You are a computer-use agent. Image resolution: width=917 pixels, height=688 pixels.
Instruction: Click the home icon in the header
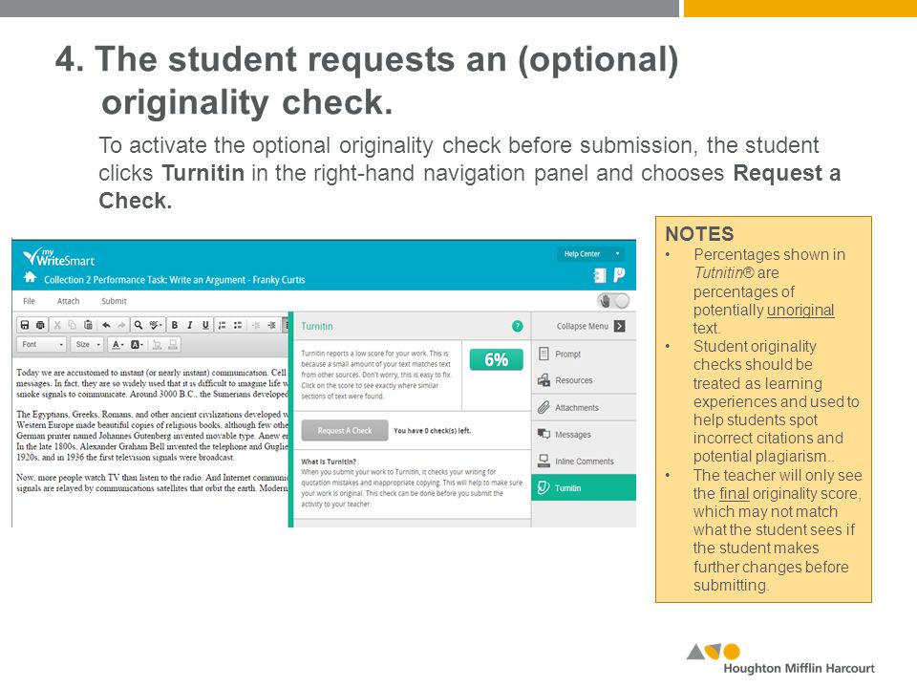tap(30, 277)
